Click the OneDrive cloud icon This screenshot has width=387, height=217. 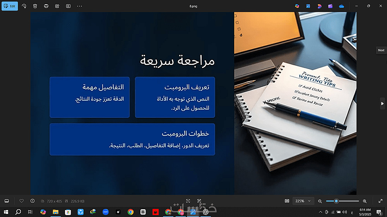click(x=342, y=6)
